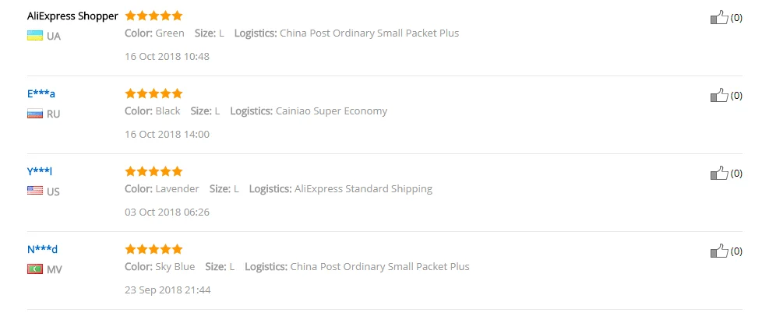Click the AliExpress Shopper reviewer name
Viewport: 769px width, 316px height.
point(72,16)
